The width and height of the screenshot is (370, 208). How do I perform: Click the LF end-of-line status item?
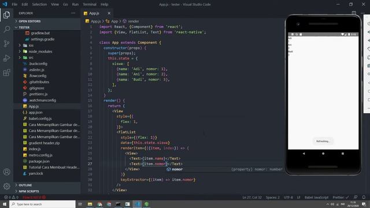[298, 197]
